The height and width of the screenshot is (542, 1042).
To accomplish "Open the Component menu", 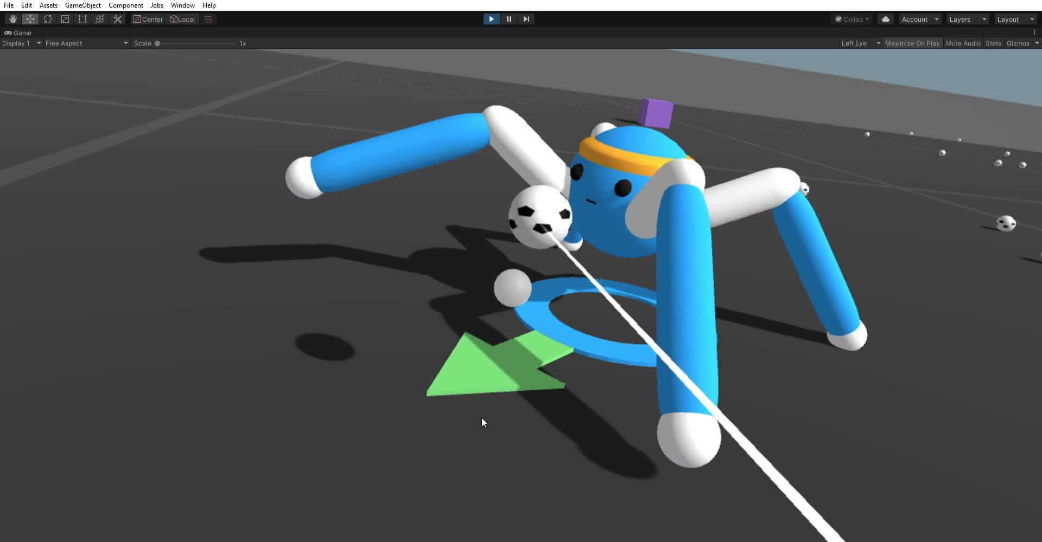I will [x=126, y=5].
